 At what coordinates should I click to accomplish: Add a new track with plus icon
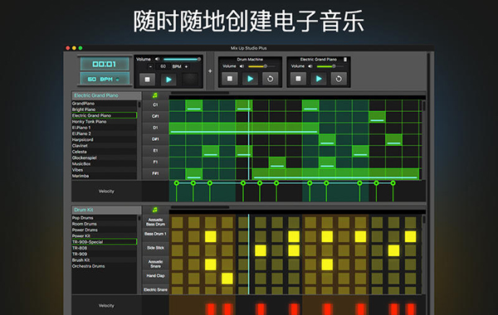pyautogui.click(x=210, y=71)
